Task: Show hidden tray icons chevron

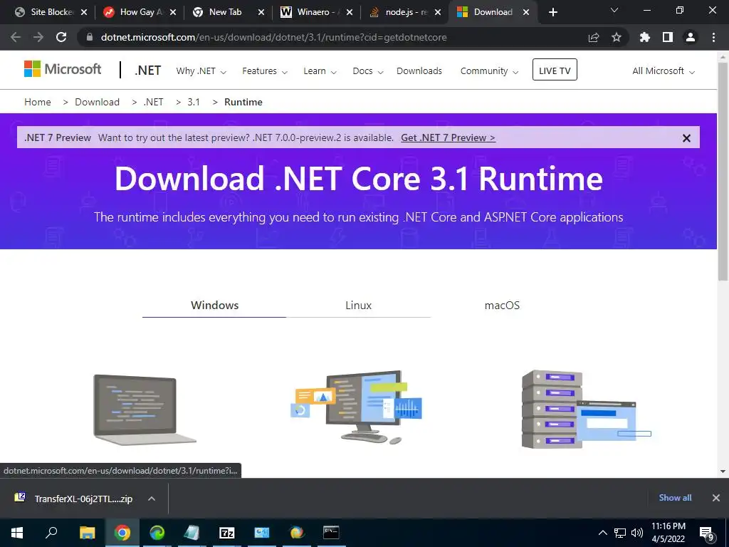Action: click(x=602, y=533)
